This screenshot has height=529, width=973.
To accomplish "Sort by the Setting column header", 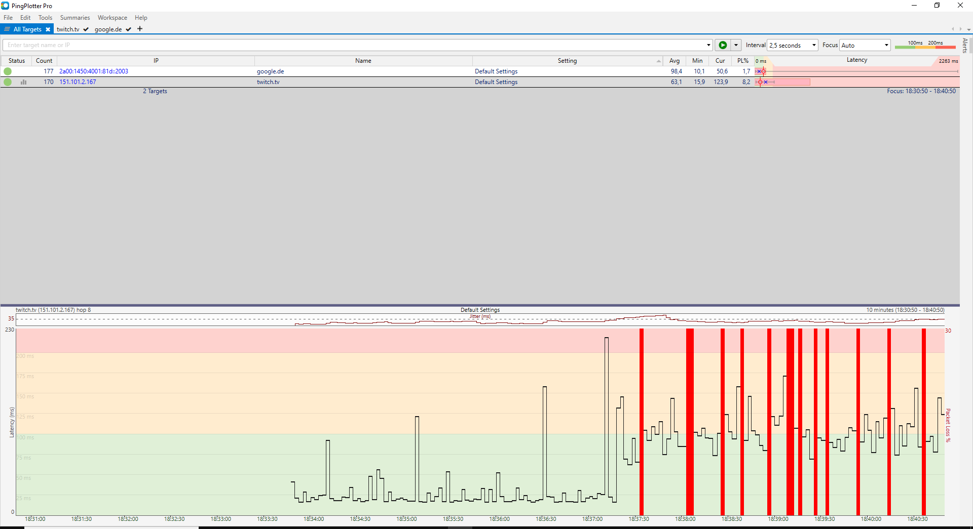I will (568, 61).
